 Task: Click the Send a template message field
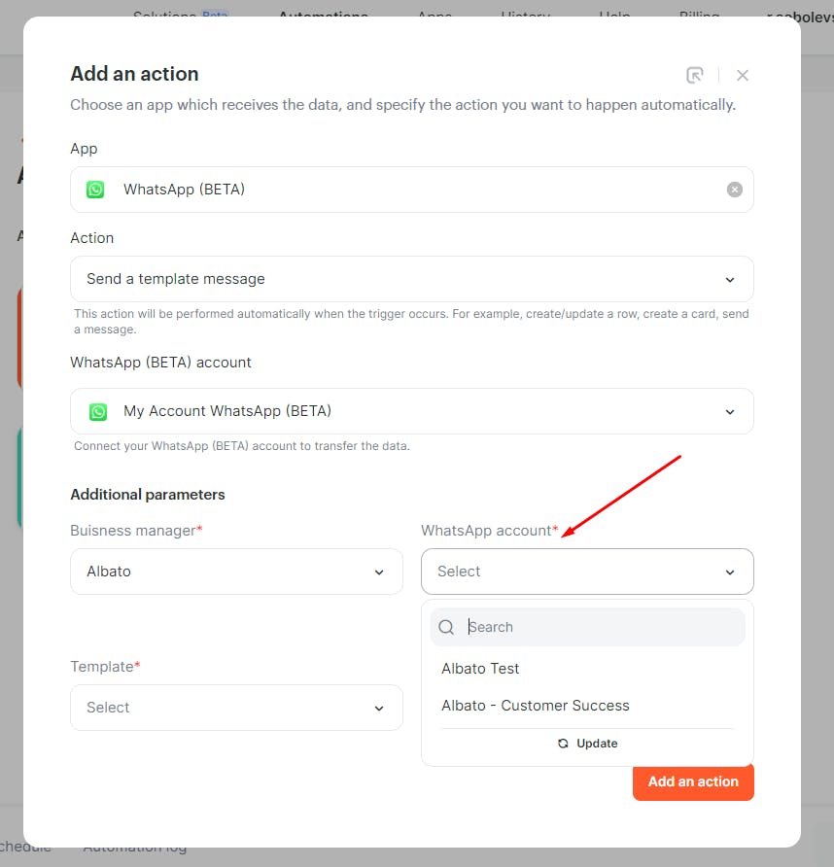[412, 279]
